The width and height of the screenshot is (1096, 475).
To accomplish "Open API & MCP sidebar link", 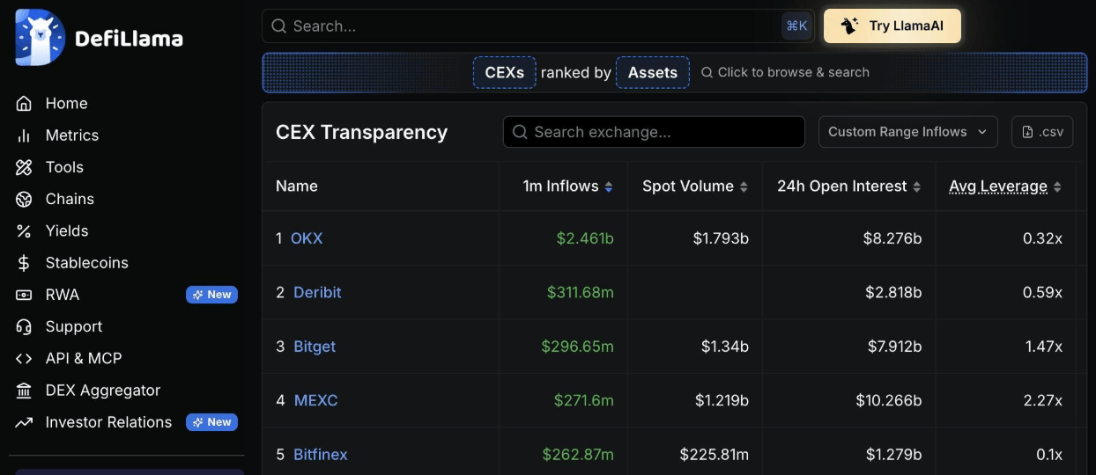I will point(84,359).
